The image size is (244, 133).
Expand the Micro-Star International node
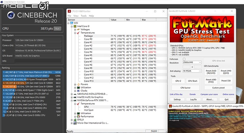click(72, 123)
